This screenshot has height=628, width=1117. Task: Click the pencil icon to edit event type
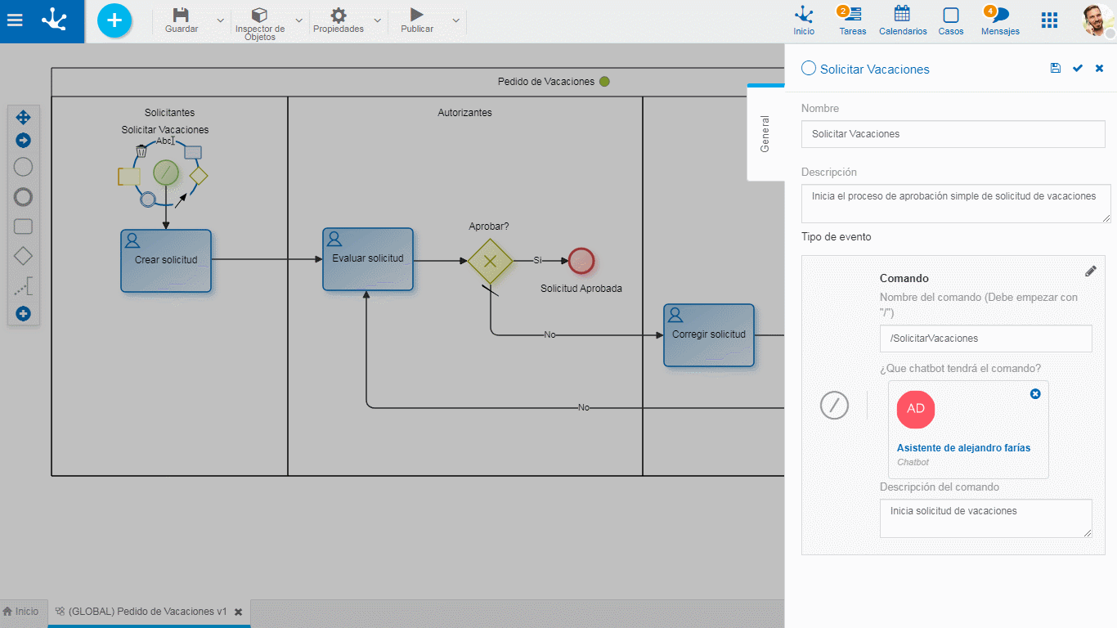1090,271
